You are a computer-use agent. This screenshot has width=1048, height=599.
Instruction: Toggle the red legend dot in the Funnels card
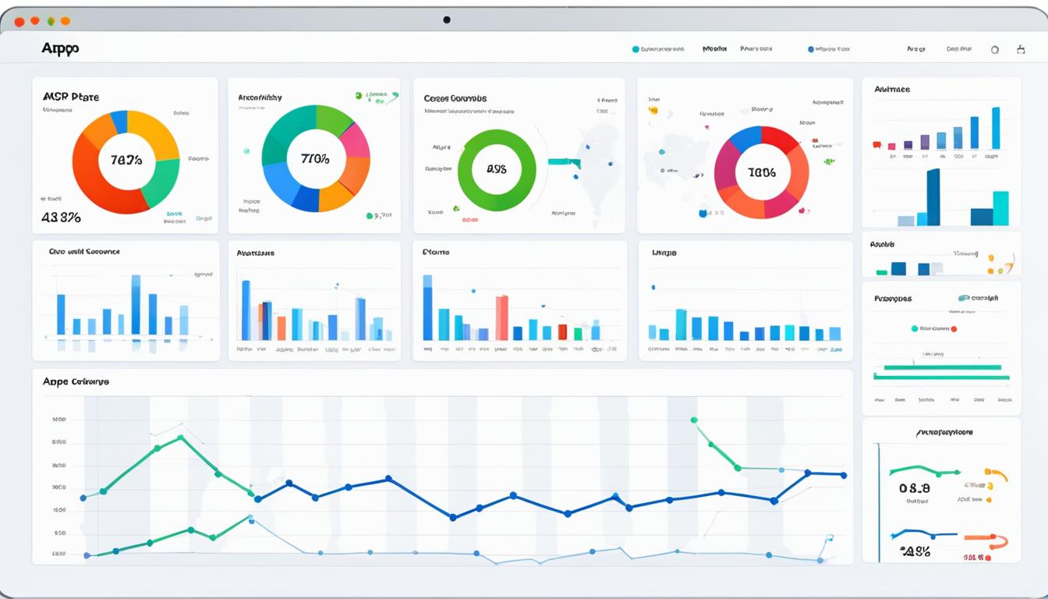point(954,329)
